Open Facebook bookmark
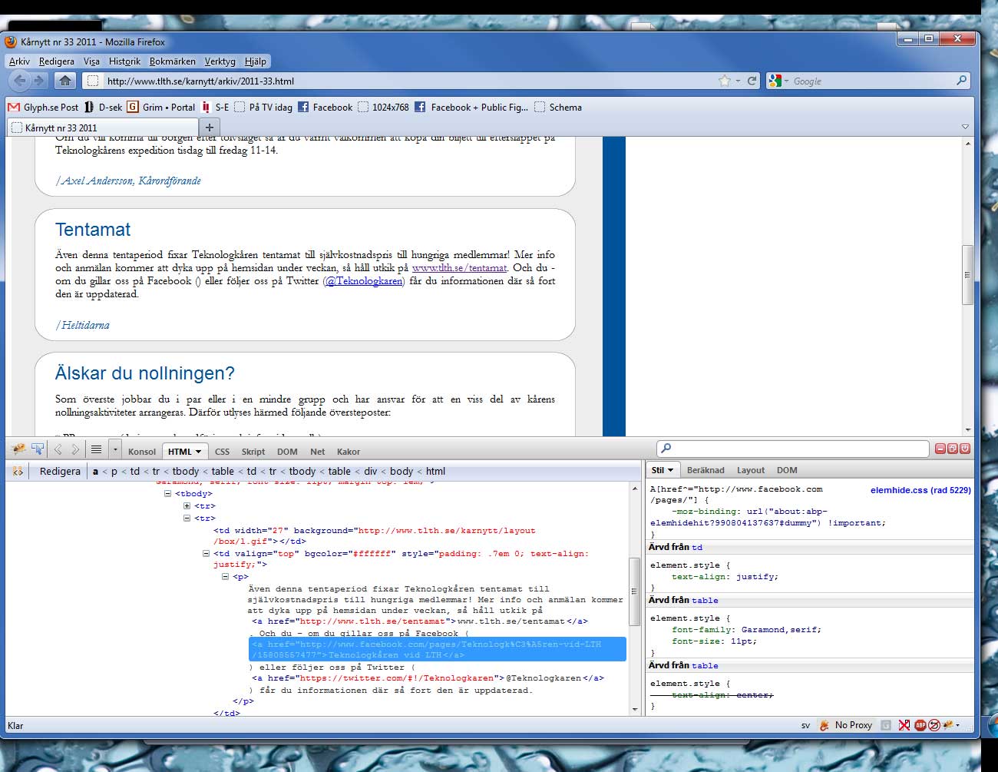The height and width of the screenshot is (772, 998). pos(326,108)
